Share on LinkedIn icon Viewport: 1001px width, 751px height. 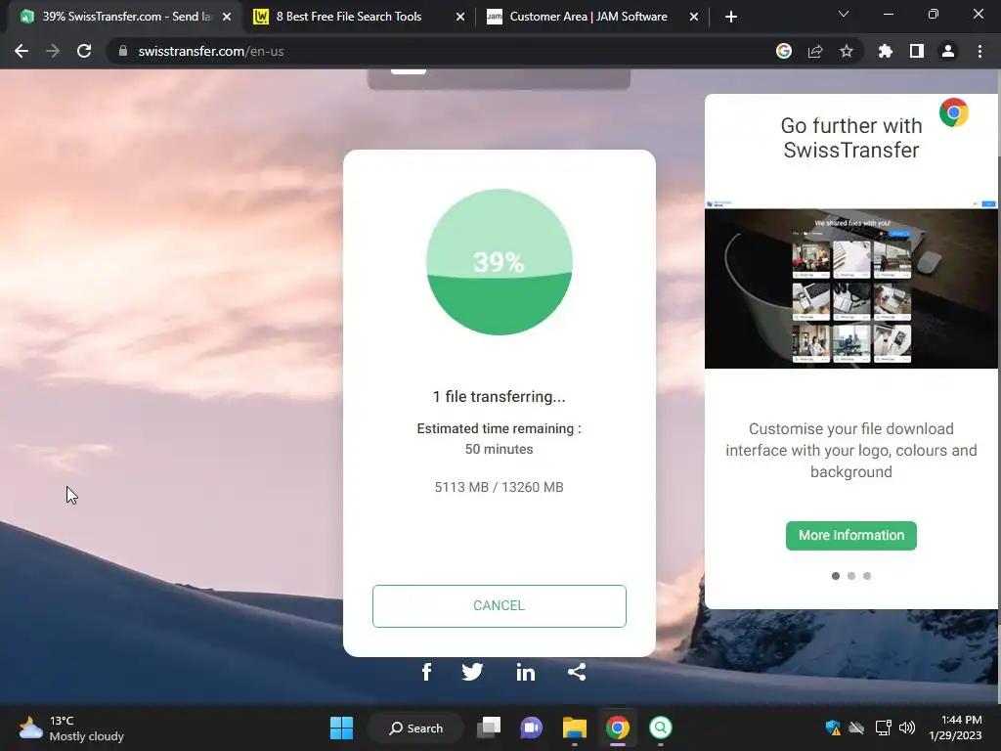point(525,672)
